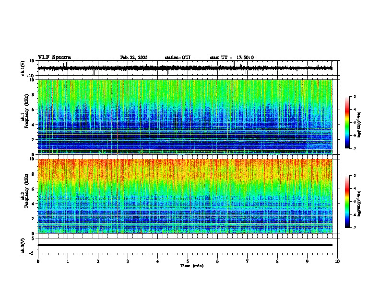Click the "VLF Spectra" plot title
The width and height of the screenshot is (380, 293).
click(x=54, y=57)
